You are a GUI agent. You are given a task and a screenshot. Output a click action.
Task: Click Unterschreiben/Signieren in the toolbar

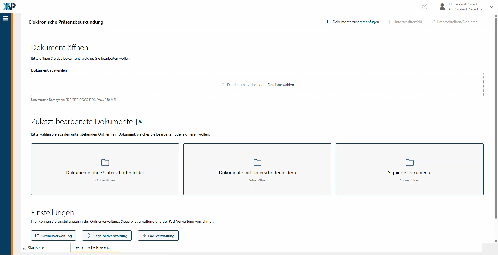454,22
